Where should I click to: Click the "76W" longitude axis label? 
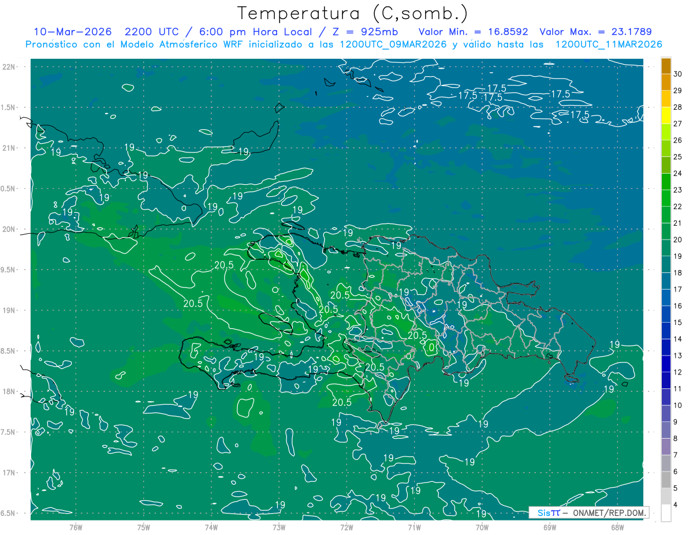[x=76, y=527]
